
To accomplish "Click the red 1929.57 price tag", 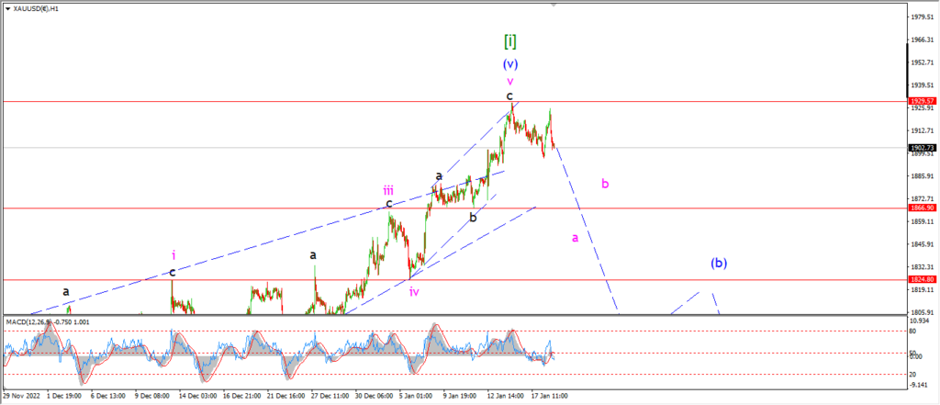I will click(922, 101).
